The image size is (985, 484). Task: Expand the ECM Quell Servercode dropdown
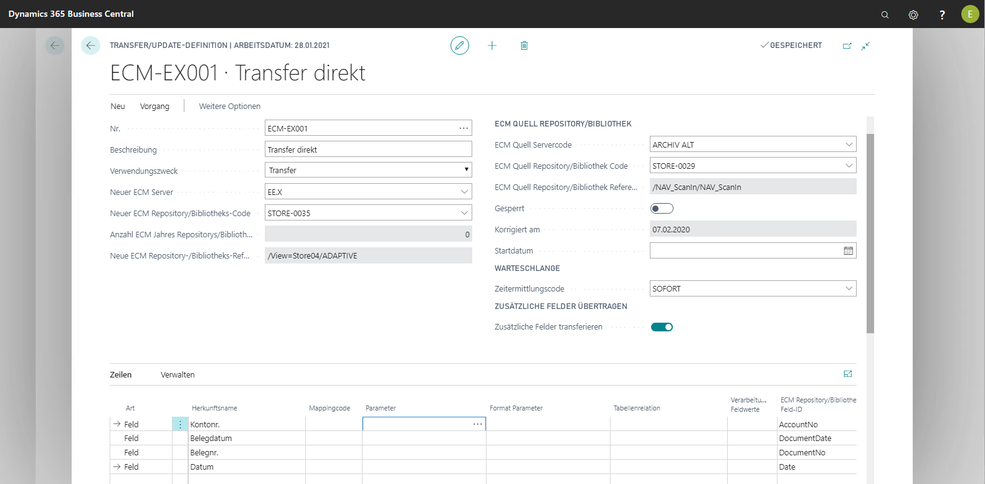tap(849, 145)
